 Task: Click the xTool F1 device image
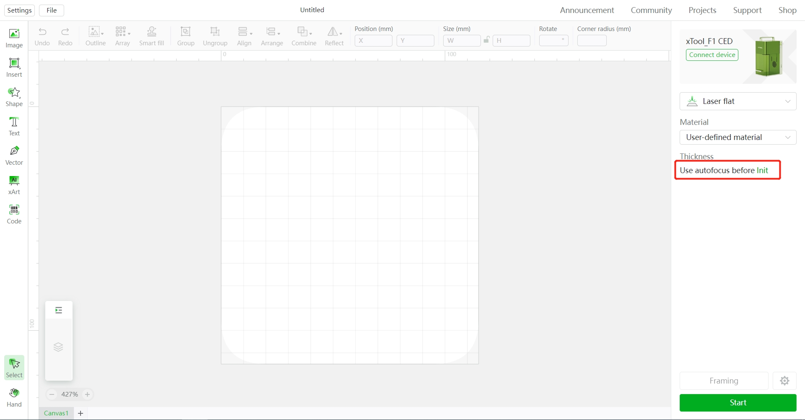769,57
